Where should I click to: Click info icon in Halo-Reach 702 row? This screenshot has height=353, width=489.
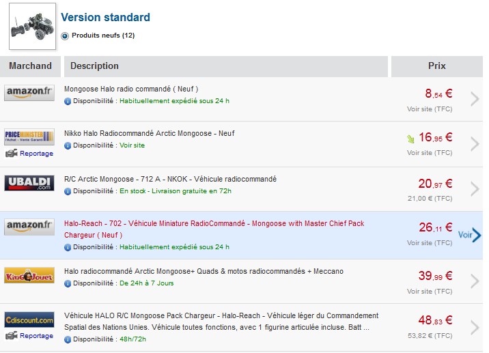pos(68,247)
